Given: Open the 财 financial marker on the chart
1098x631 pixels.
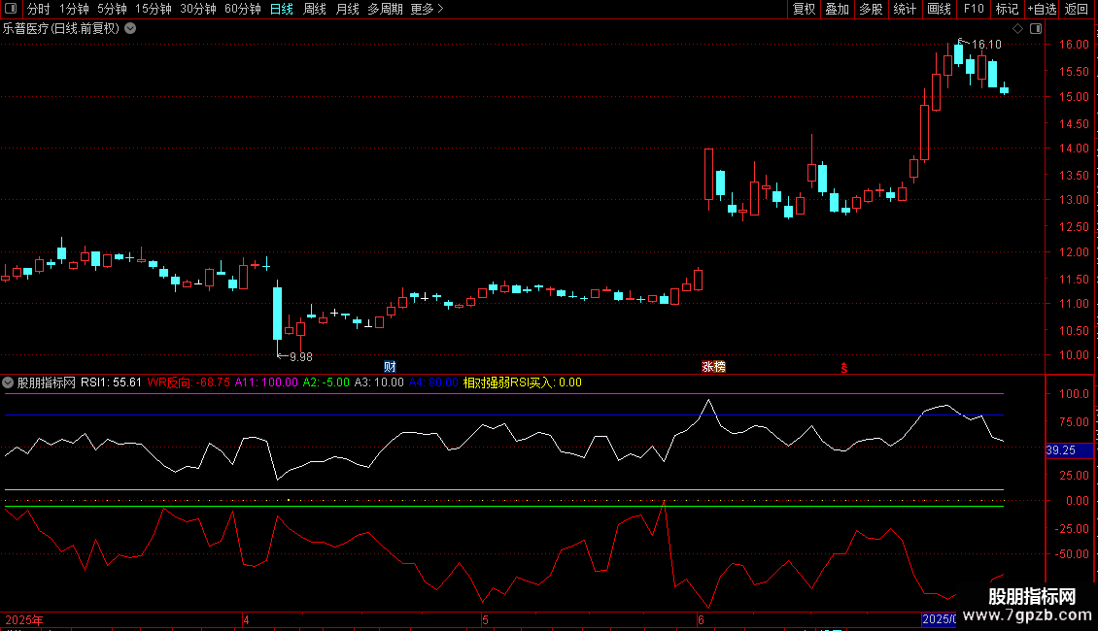Looking at the screenshot, I should [390, 367].
